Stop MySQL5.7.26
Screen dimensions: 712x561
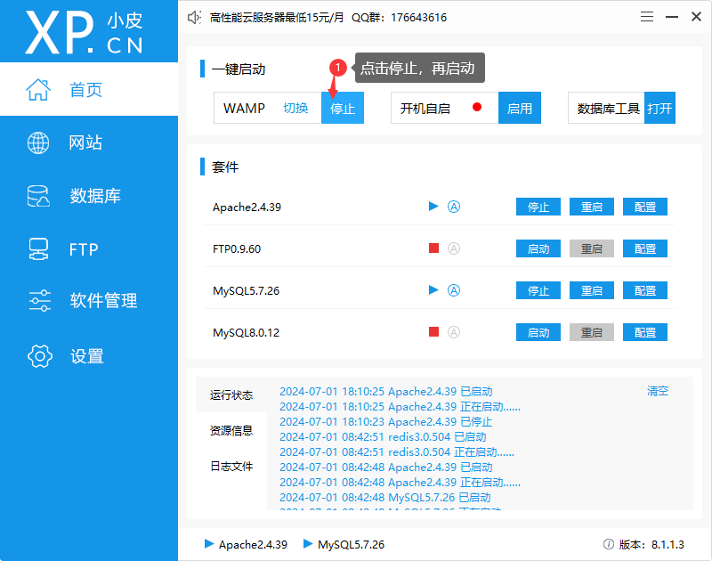click(538, 290)
